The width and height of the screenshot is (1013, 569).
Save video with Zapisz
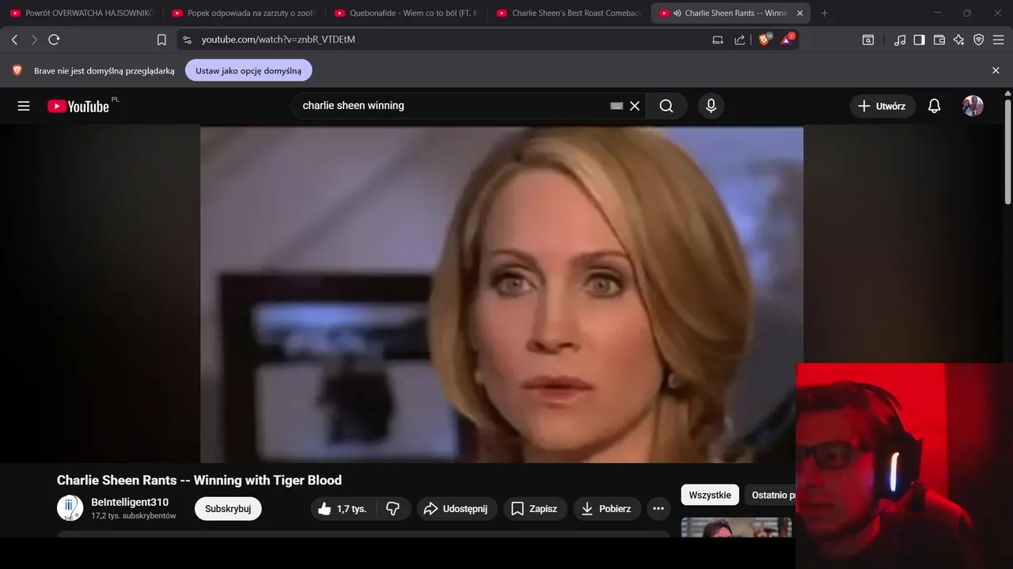coord(534,509)
